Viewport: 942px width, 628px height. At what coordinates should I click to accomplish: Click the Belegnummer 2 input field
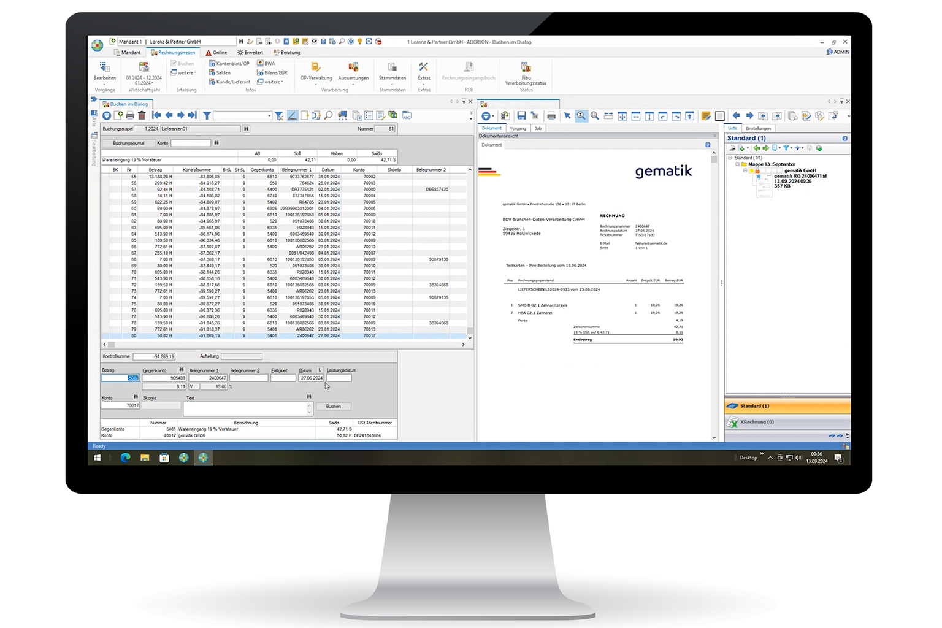248,378
